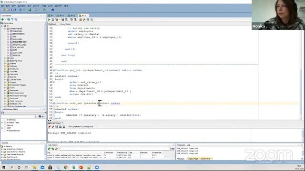Collapse the calc_sal function code fold marker
305x171 pixels.
pyautogui.click(x=54, y=103)
